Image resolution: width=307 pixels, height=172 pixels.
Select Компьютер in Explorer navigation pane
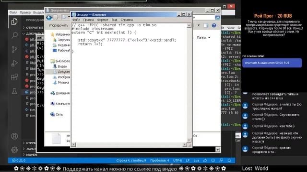[x=60, y=104]
